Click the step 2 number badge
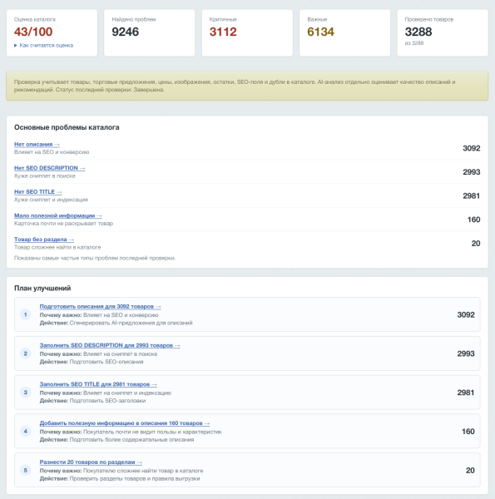Screen dimensions: 495x499 point(26,353)
